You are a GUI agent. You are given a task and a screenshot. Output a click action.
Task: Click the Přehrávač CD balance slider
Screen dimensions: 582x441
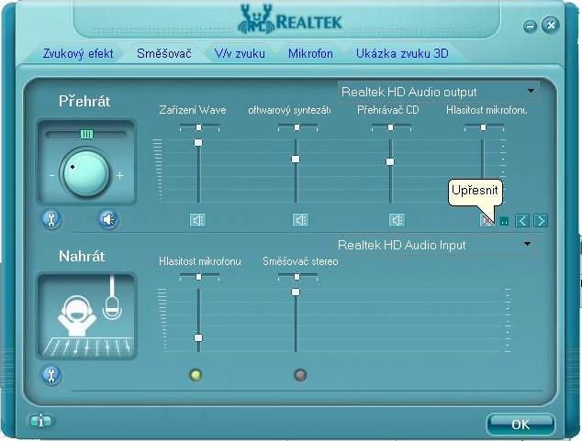390,127
